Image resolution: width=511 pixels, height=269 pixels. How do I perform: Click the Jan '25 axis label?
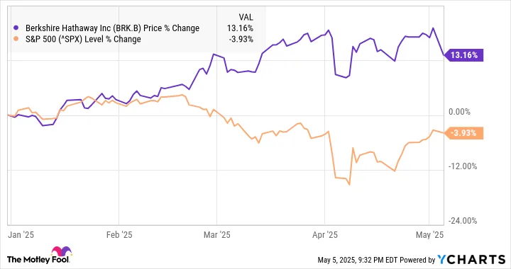pos(21,234)
